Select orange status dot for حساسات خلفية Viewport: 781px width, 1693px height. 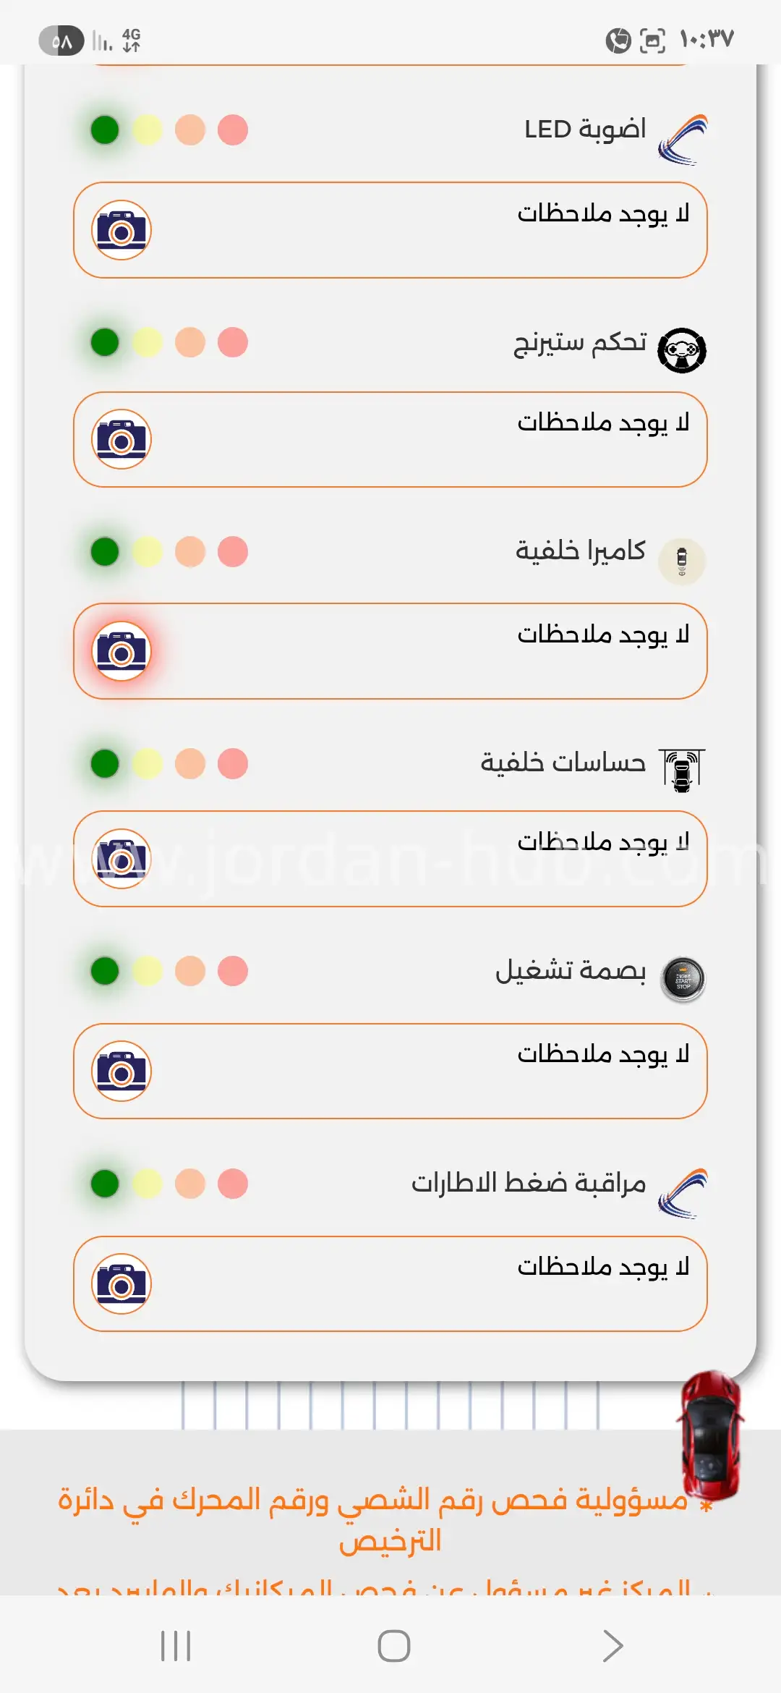tap(190, 763)
